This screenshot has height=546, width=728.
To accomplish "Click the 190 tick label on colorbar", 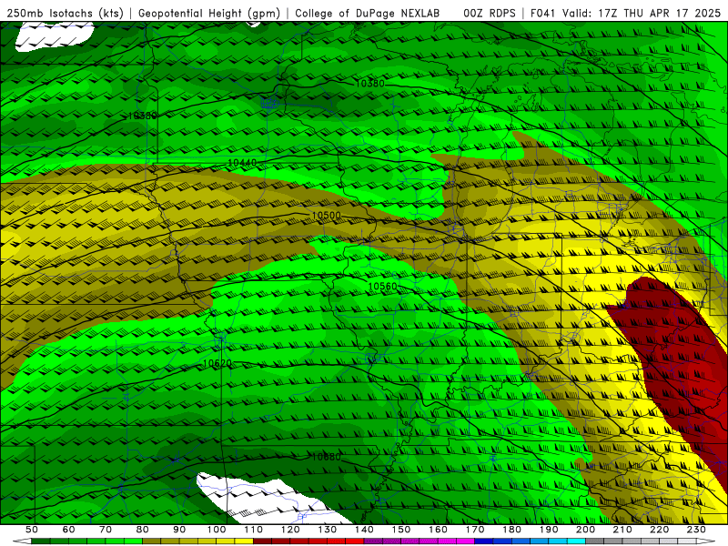I will 549,530.
